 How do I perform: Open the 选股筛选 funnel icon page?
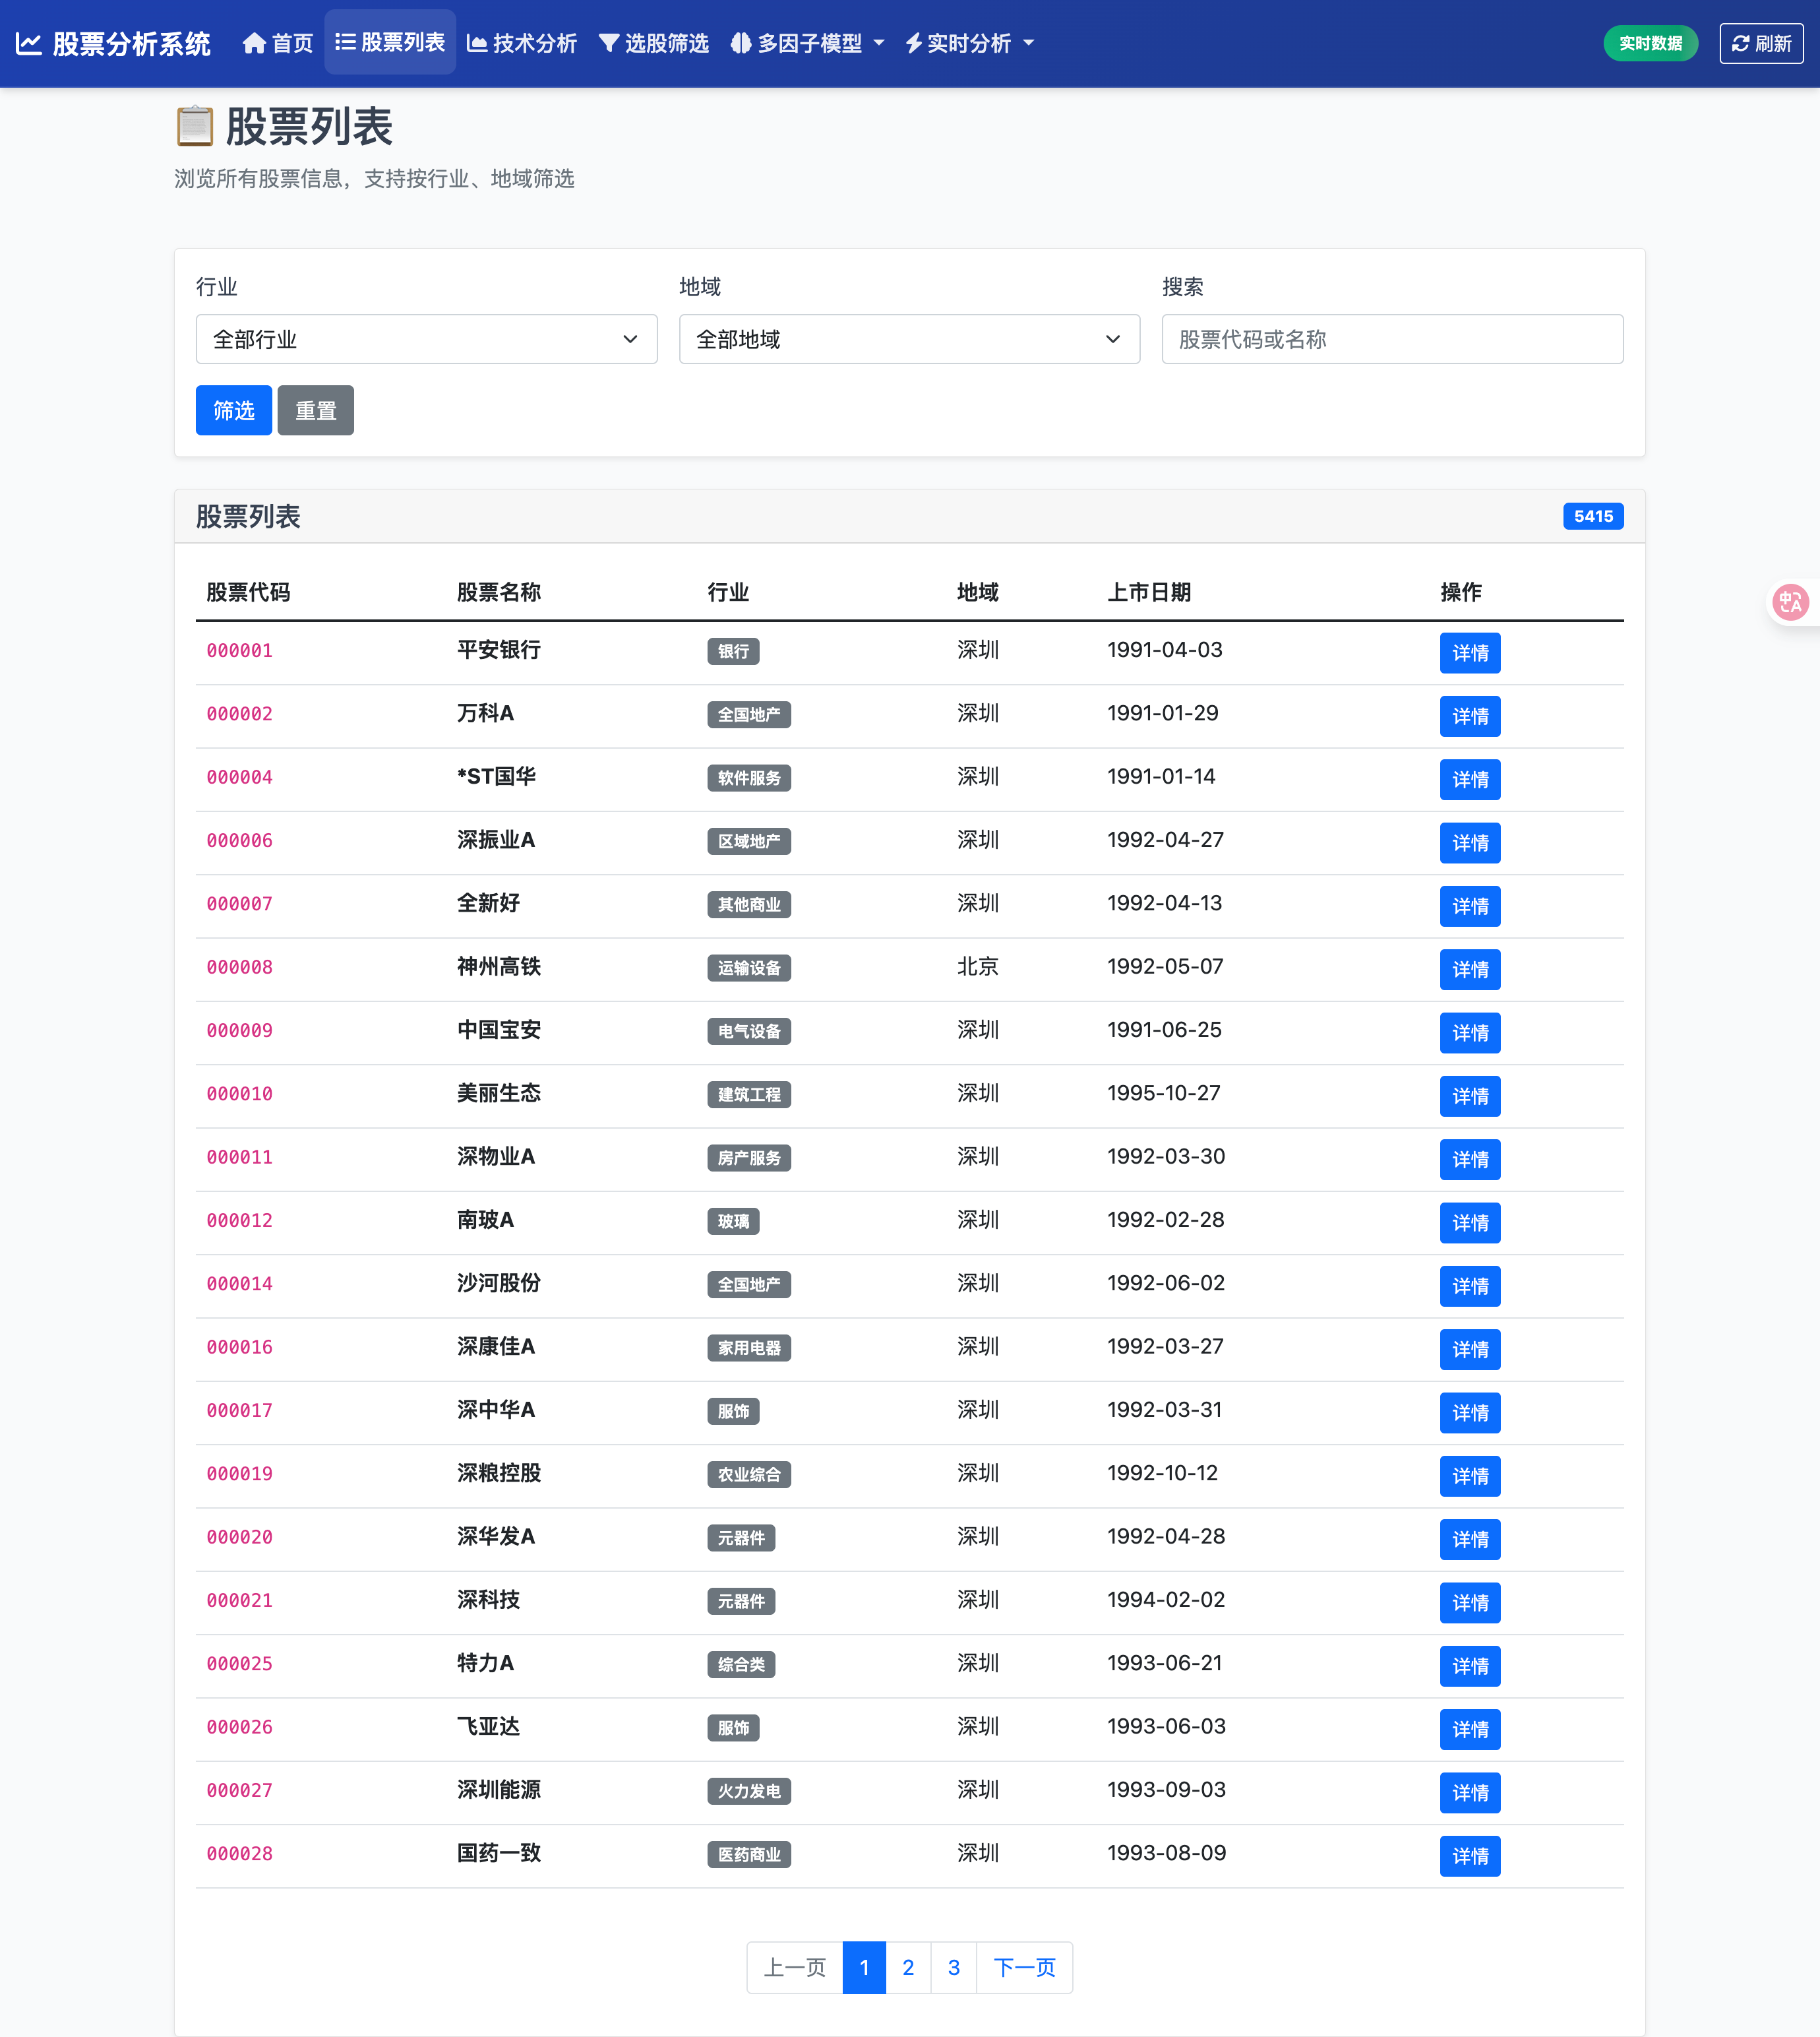[653, 43]
